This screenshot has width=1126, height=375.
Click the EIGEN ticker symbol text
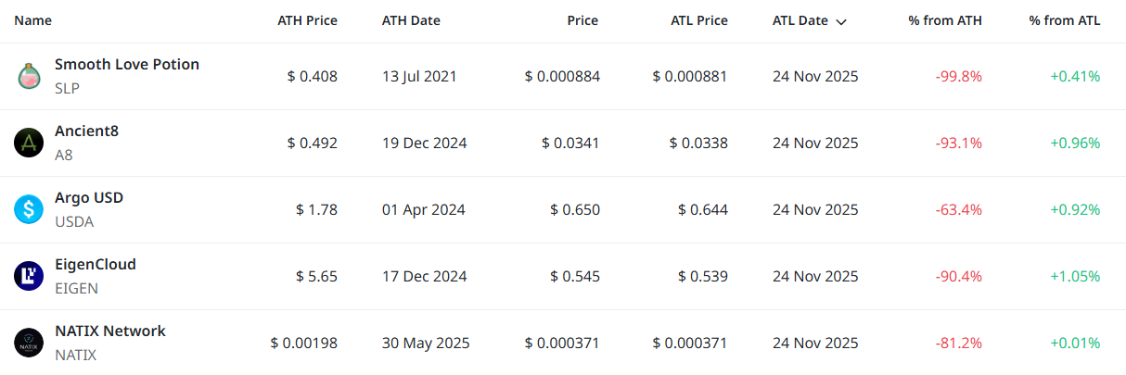click(76, 288)
